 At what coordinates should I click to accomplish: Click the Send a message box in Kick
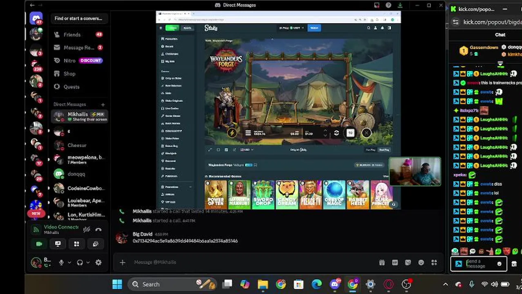click(x=479, y=264)
